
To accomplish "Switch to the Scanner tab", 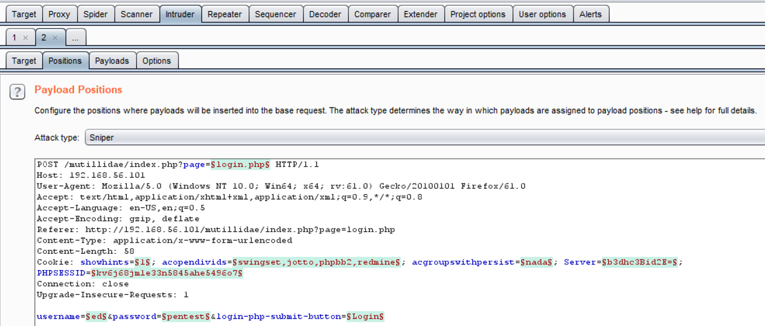I will pos(136,14).
